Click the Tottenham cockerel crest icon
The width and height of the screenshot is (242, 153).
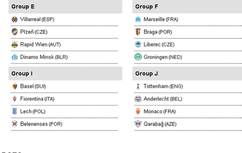[x=138, y=86]
